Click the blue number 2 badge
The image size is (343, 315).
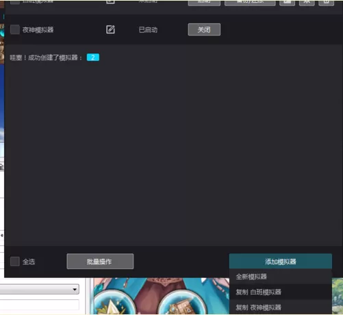pyautogui.click(x=93, y=58)
